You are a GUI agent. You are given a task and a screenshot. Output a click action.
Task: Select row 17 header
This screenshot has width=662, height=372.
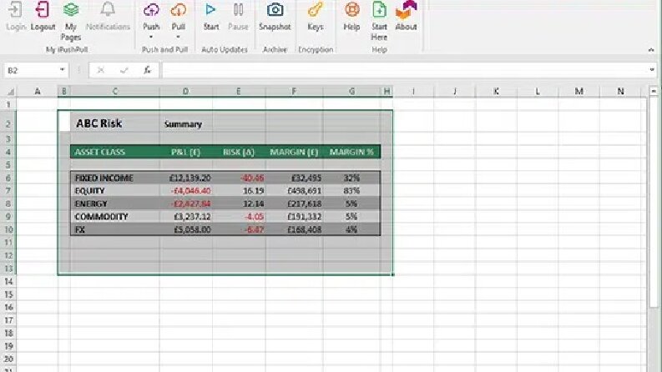point(8,320)
